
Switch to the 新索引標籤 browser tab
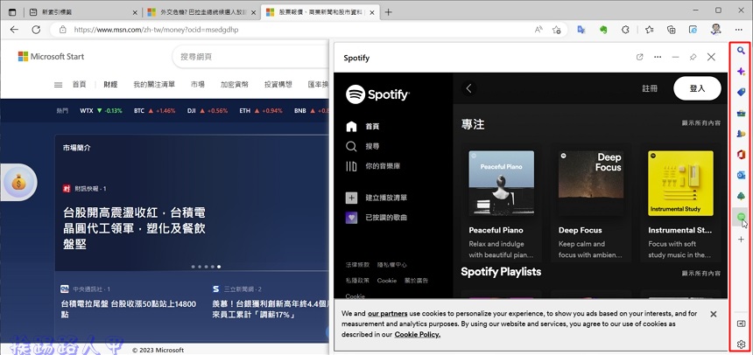[x=76, y=12]
